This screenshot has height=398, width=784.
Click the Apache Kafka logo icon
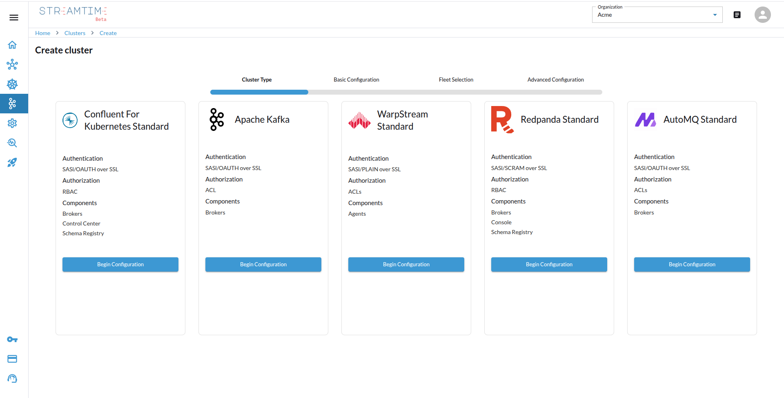pyautogui.click(x=217, y=119)
